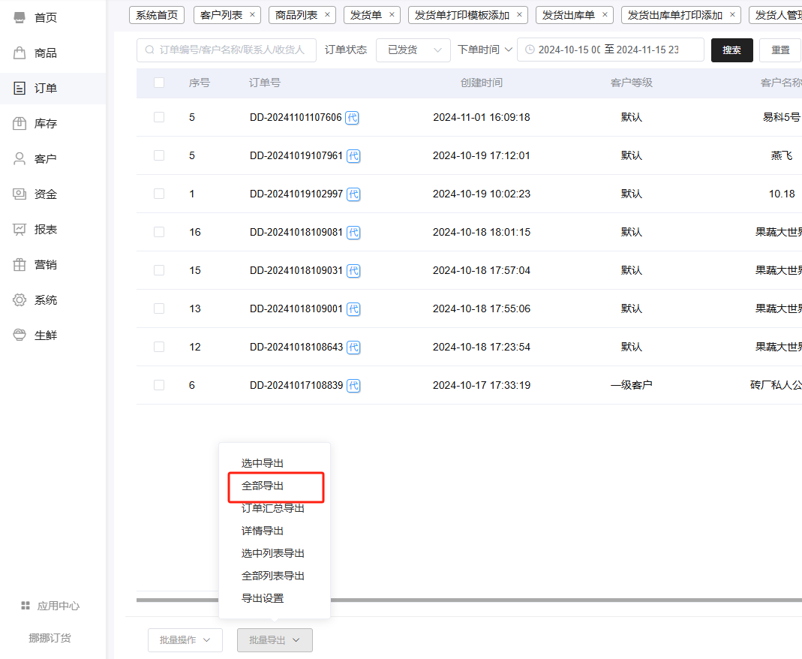This screenshot has width=802, height=659.
Task: Open the 报表 reports icon
Action: coord(20,229)
